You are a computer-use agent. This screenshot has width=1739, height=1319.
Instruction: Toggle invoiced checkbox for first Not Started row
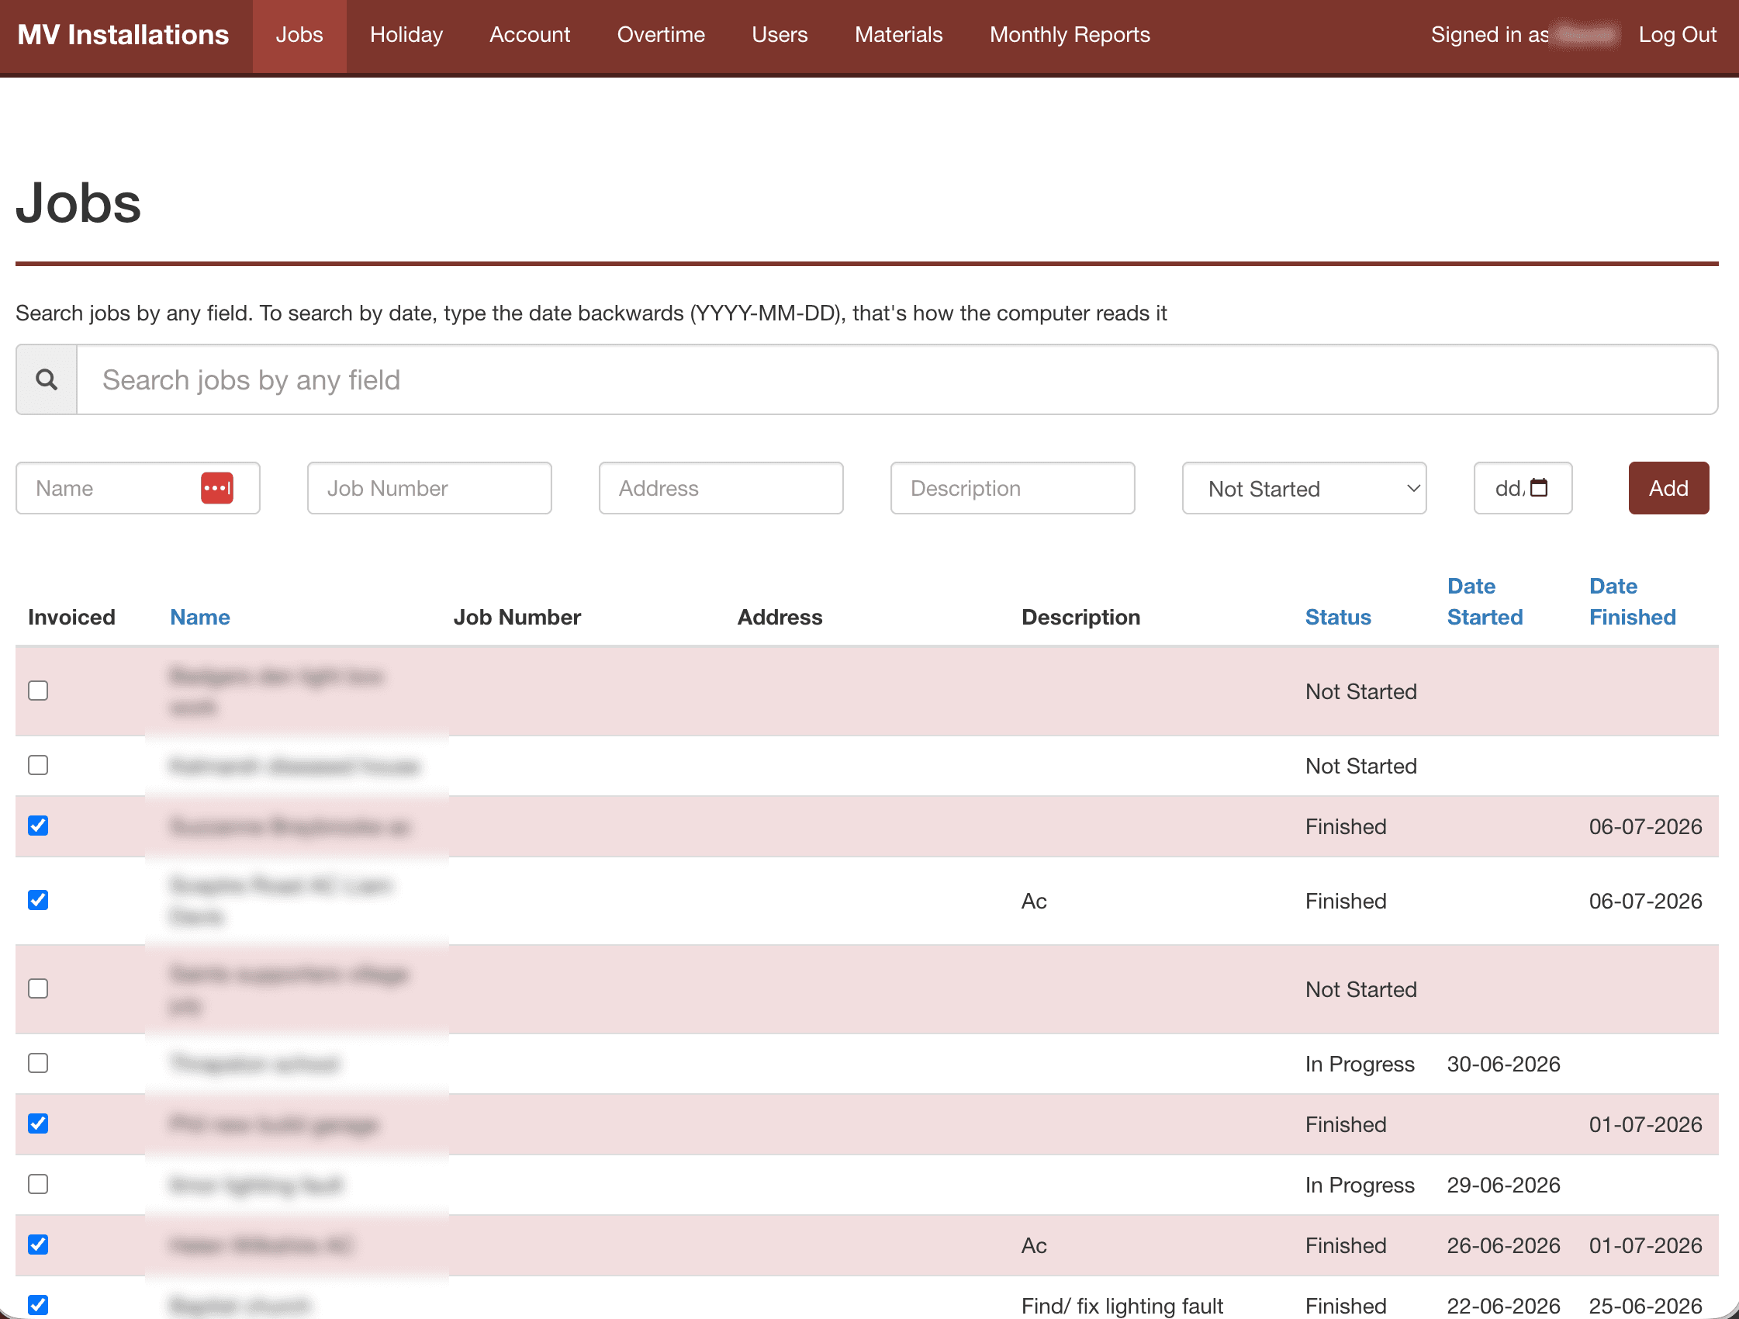coord(38,691)
